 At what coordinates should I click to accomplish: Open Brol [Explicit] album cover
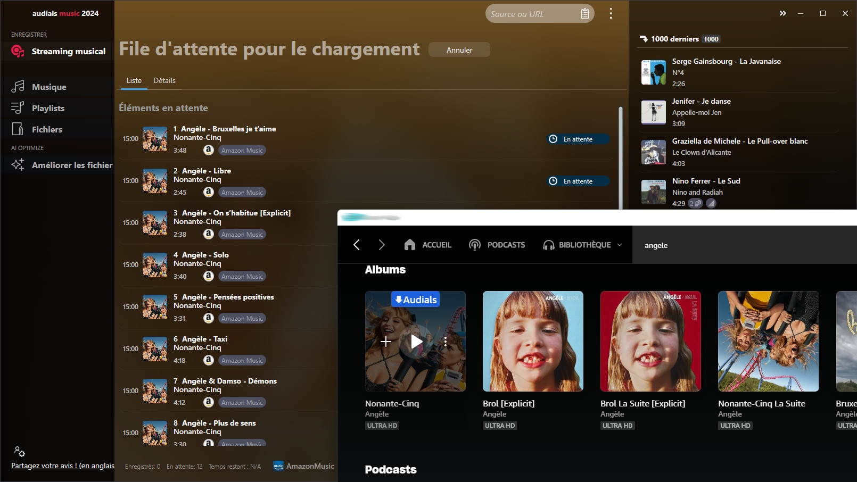click(x=533, y=341)
